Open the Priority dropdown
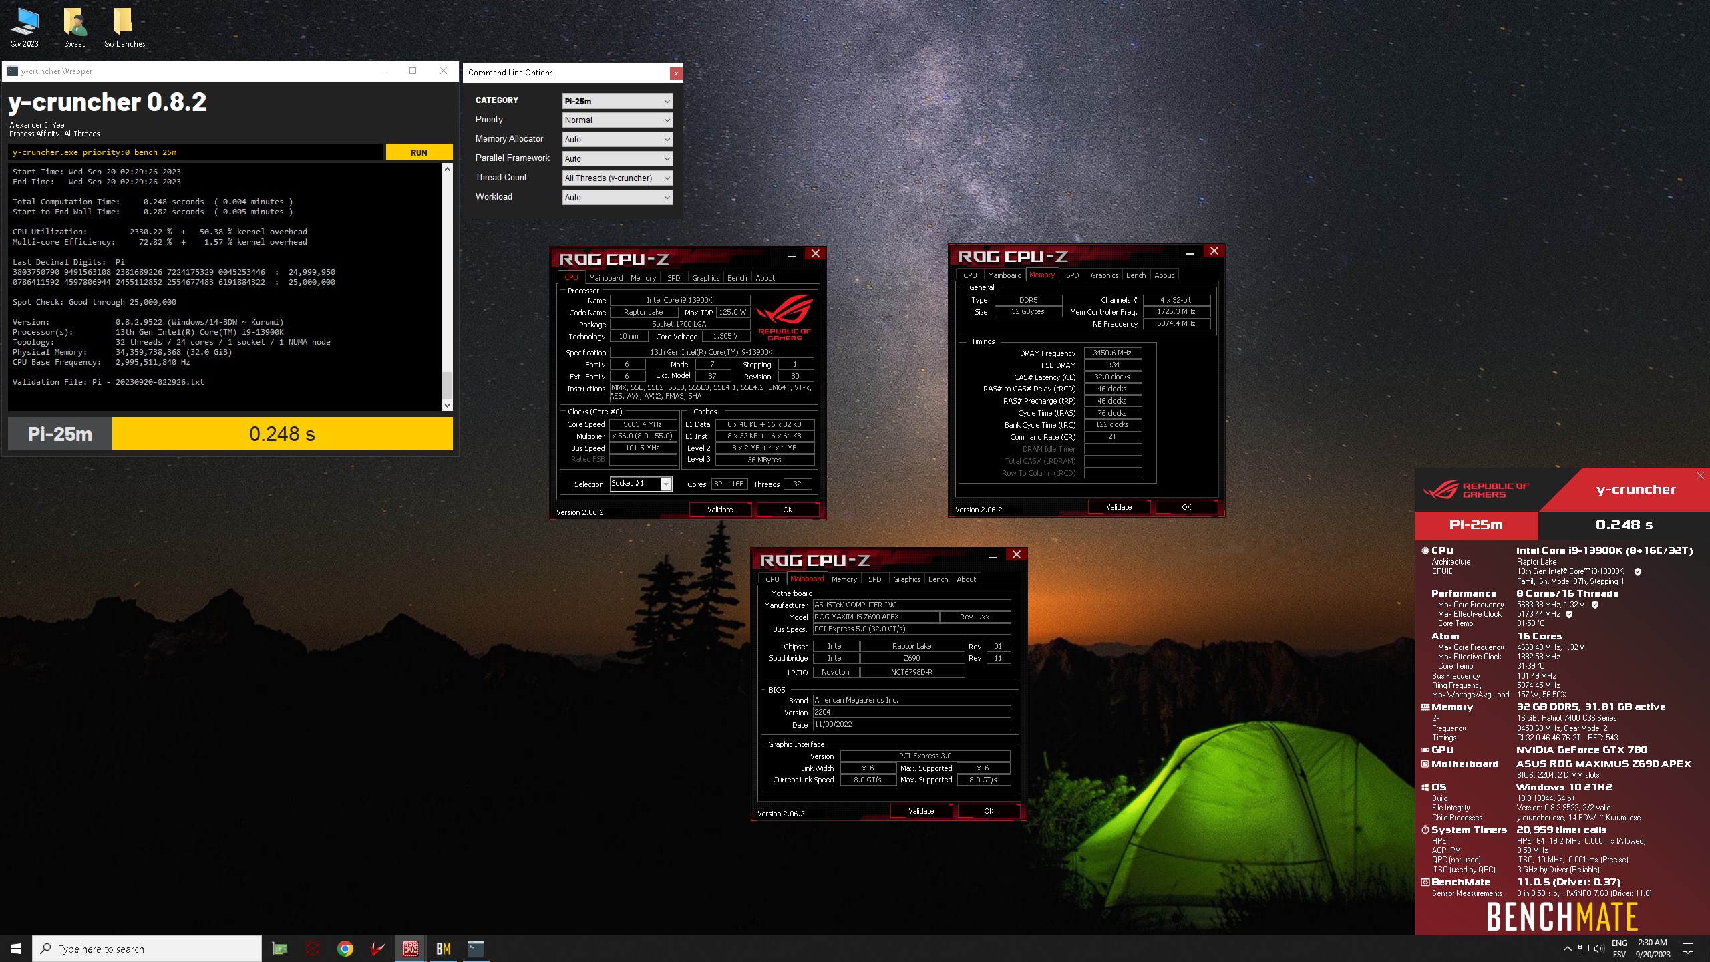1710x962 pixels. coord(617,120)
